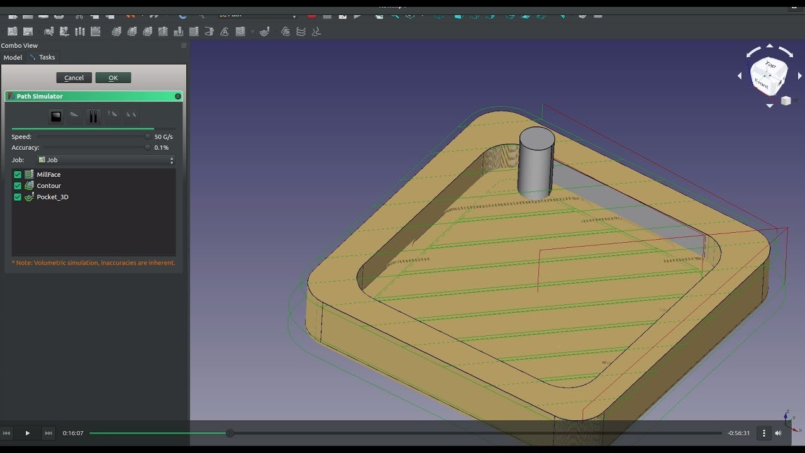This screenshot has width=805, height=453.
Task: Click the three-endmills tool toolbar icon
Action: [x=80, y=31]
